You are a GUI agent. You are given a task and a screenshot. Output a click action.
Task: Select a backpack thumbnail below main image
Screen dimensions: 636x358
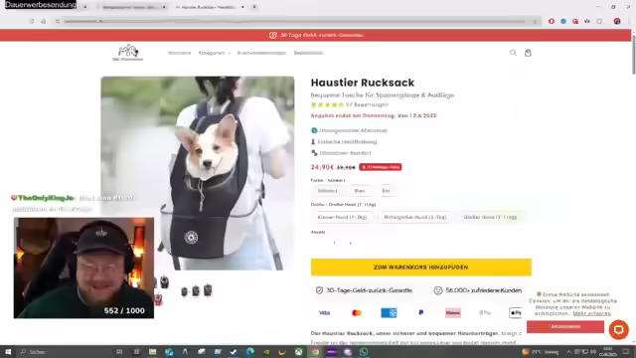coord(196,290)
